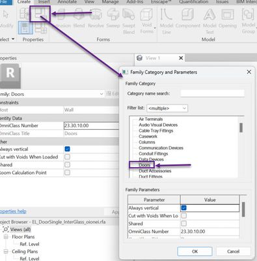The height and width of the screenshot is (261, 257).
Task: Click the Views (all) browser icon
Action: [6, 230]
